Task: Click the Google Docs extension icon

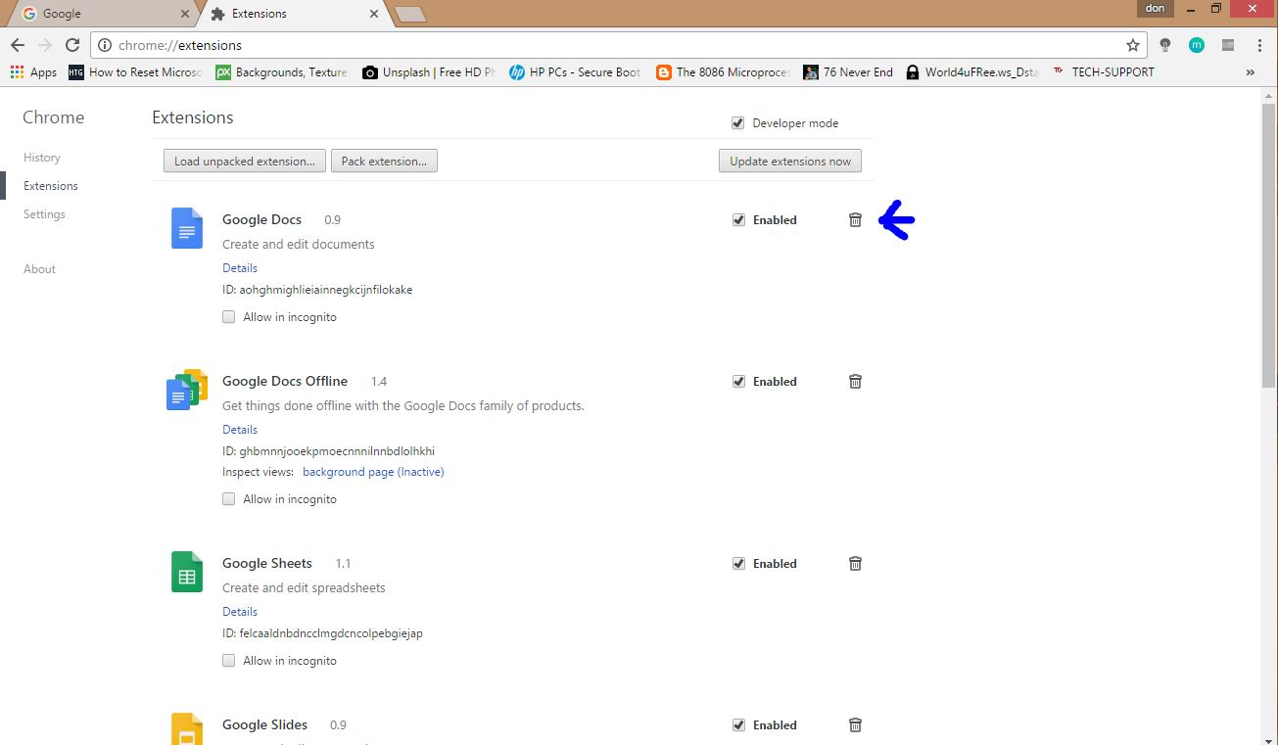Action: point(187,228)
